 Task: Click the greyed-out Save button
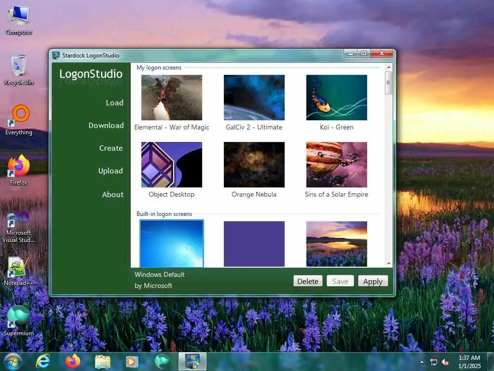pos(340,281)
